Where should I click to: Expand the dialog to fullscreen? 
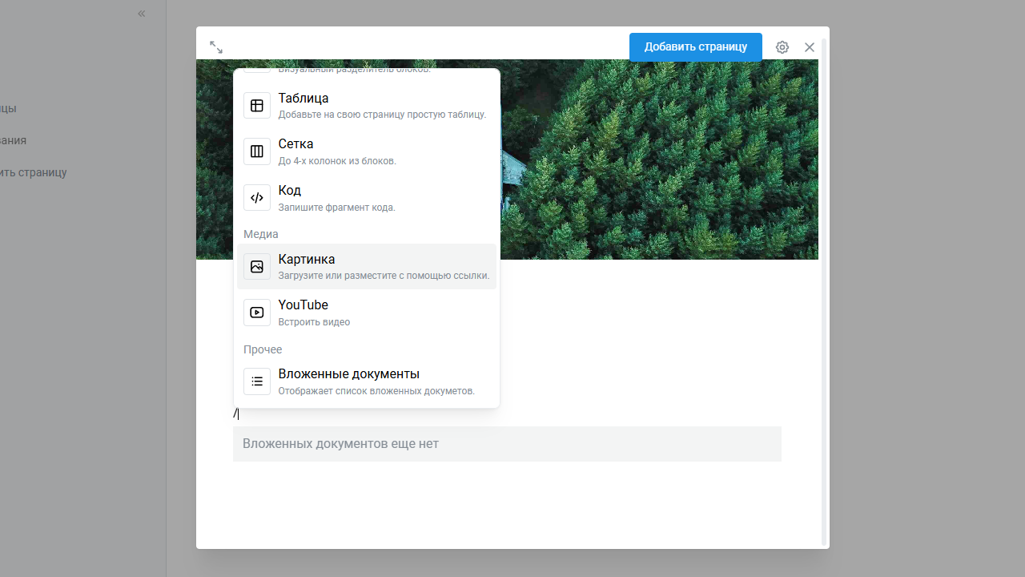click(x=216, y=47)
